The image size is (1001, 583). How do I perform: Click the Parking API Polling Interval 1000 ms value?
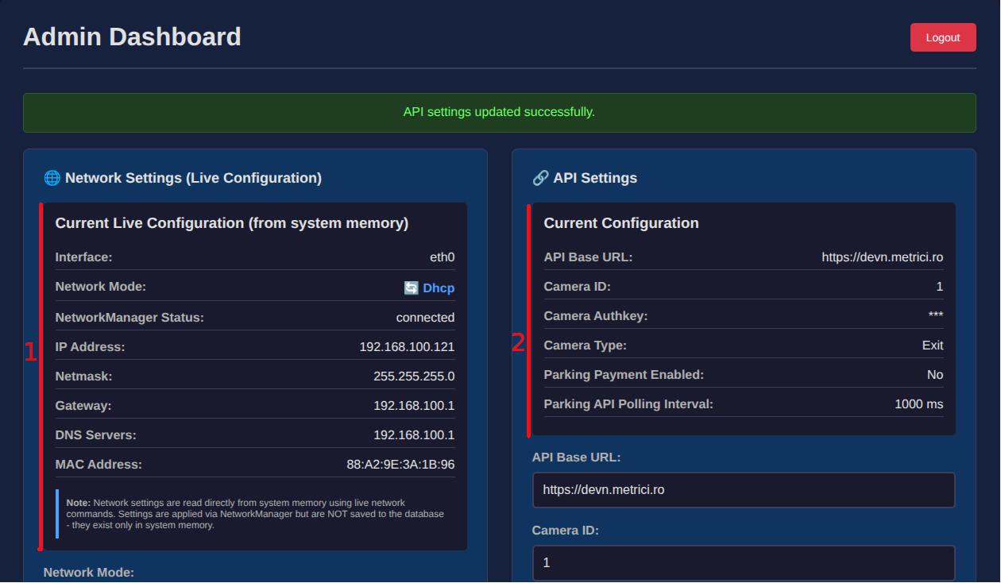point(919,404)
